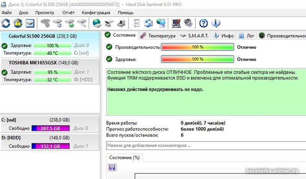Click the blue info bubble About icon
This screenshot has height=179, width=306.
(x=216, y=23)
